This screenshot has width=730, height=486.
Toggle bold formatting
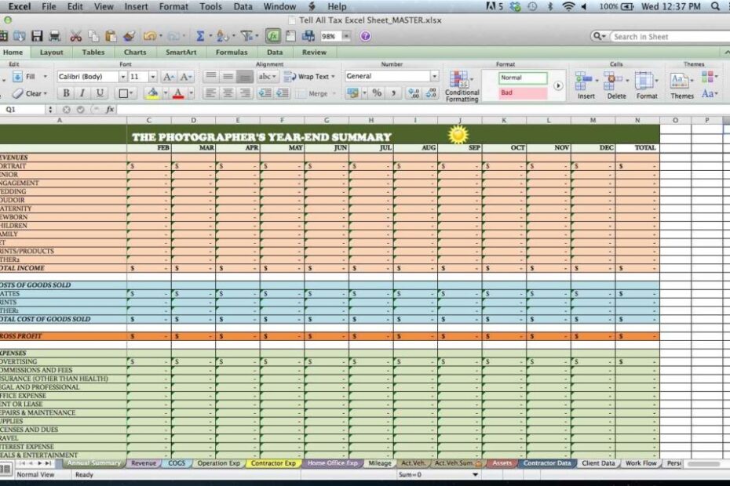65,92
